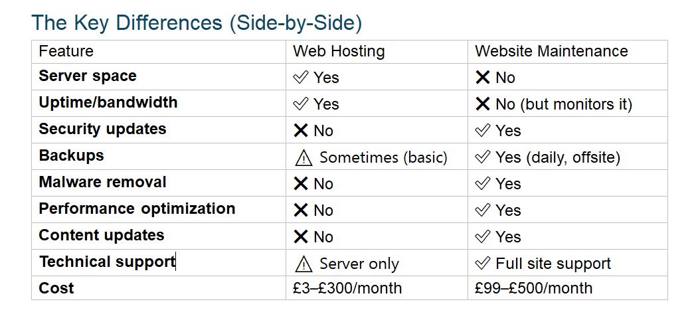Click the 'Web Hosting' column header
The height and width of the screenshot is (330, 694).
[339, 51]
